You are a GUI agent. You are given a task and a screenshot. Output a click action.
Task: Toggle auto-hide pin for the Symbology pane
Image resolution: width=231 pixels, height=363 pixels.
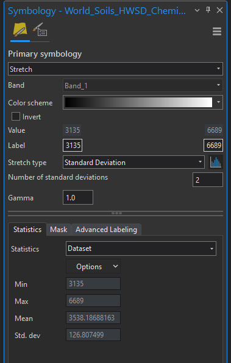[208, 10]
